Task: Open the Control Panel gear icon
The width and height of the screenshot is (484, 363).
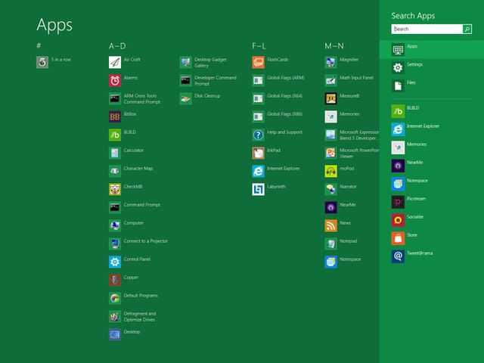Action: pos(115,262)
